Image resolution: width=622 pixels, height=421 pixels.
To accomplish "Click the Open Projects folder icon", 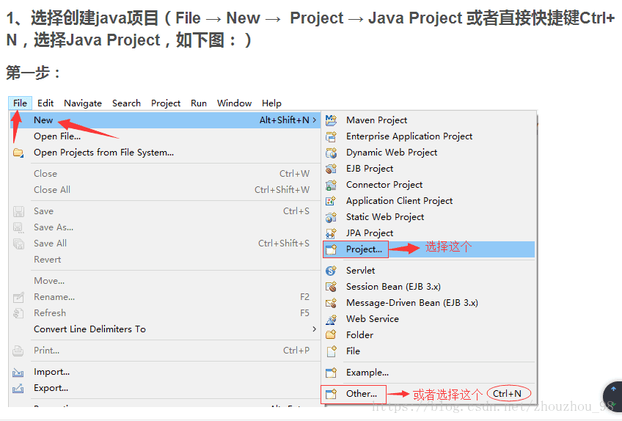I will tap(18, 153).
